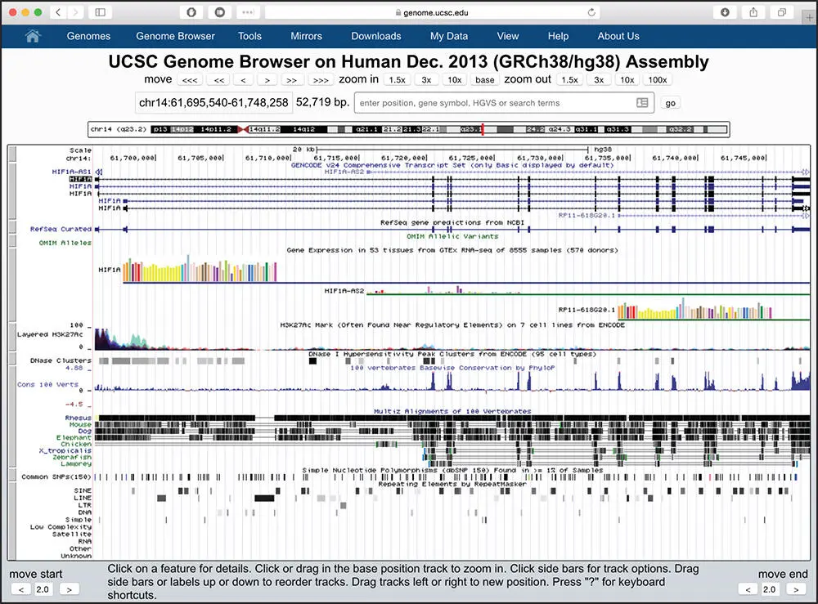Click the 14q12 band on the ideogram
Viewport: 818px width, 604px height.
click(x=303, y=129)
